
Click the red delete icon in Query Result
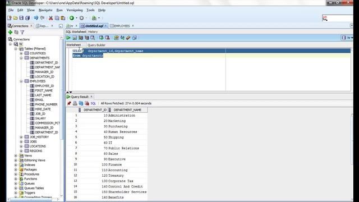(x=87, y=103)
